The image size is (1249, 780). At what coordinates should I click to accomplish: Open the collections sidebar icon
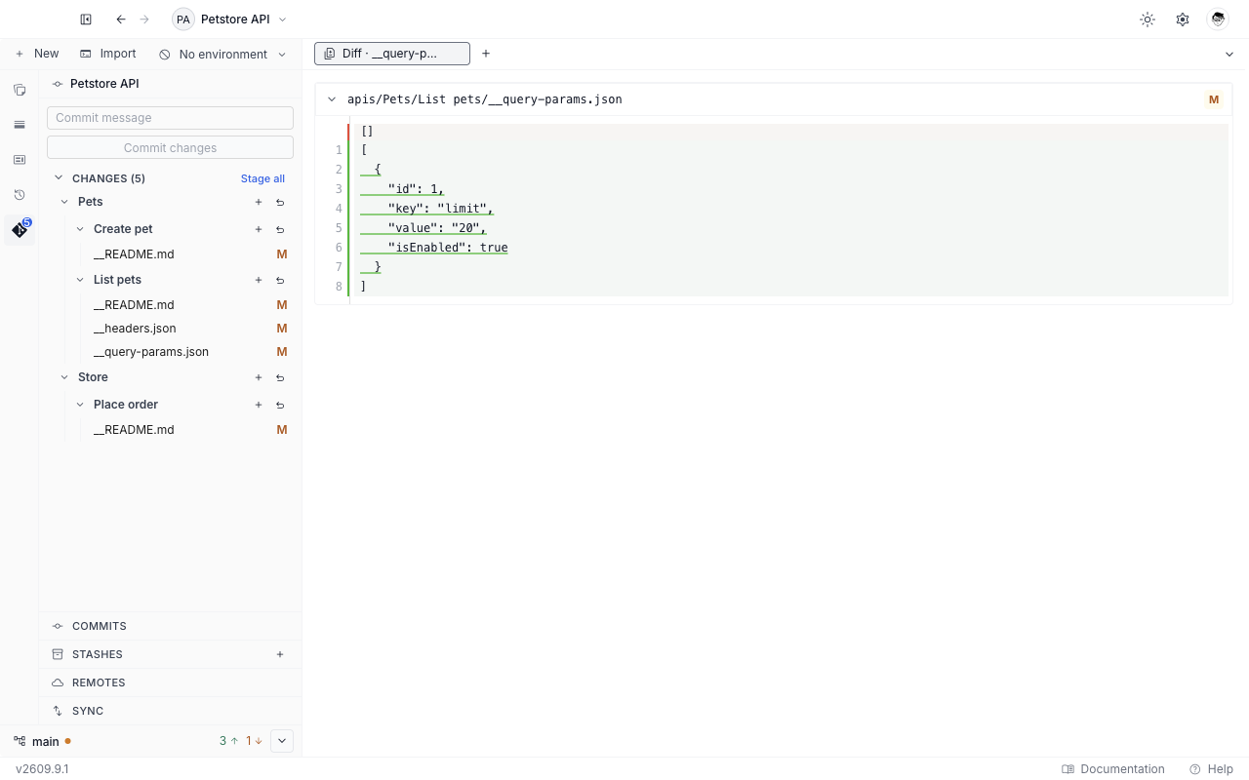[20, 90]
